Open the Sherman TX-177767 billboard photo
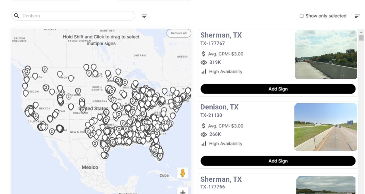 pos(326,55)
